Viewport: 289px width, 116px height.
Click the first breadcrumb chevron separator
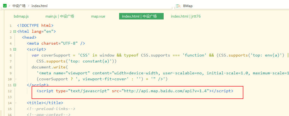click(x=9, y=6)
